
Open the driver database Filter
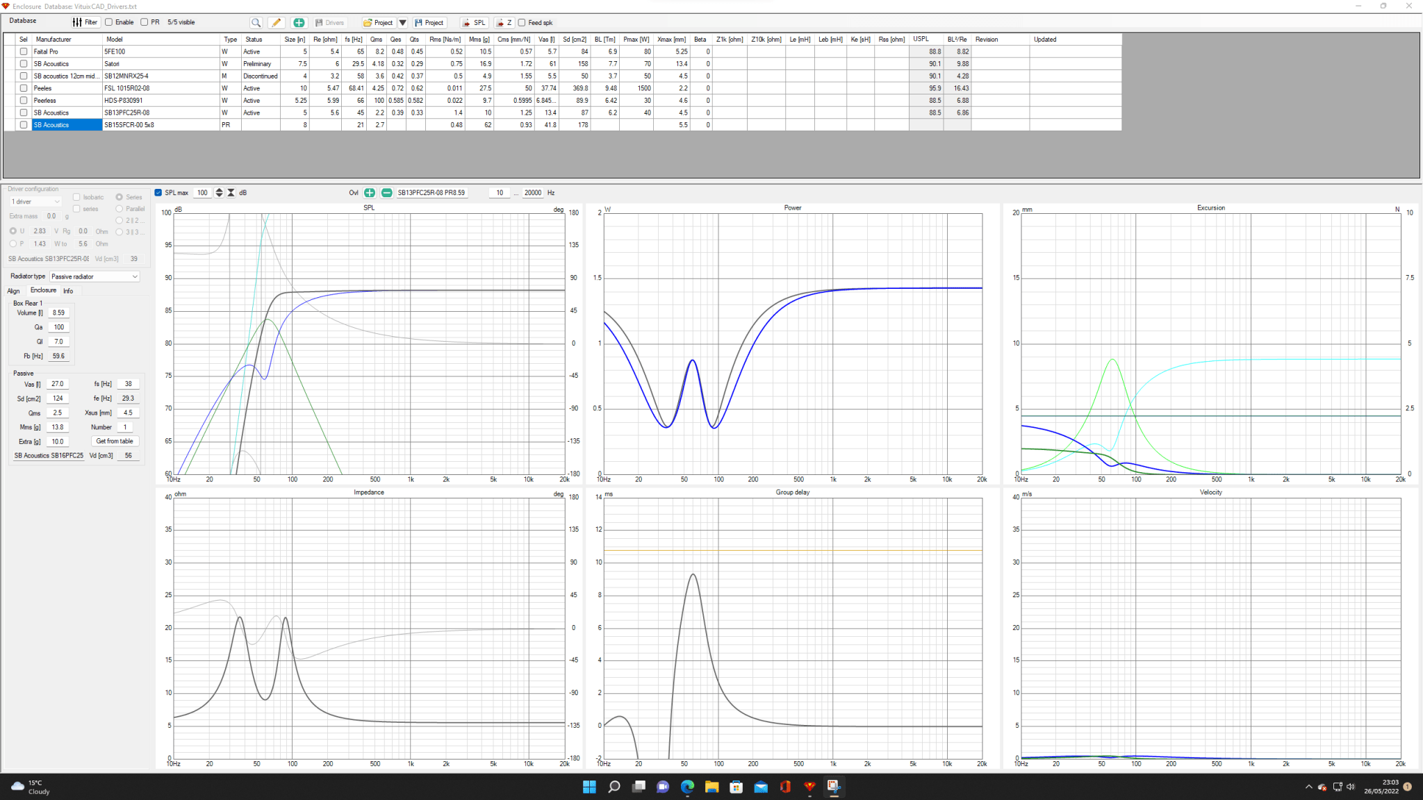(x=85, y=22)
